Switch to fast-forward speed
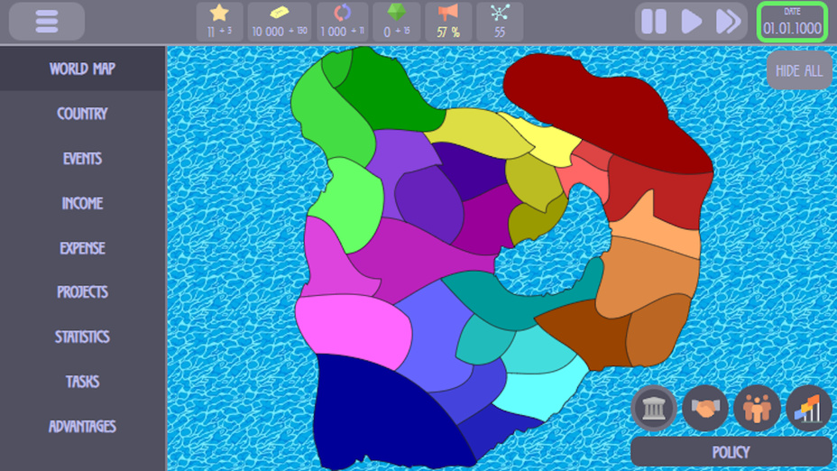 click(728, 22)
